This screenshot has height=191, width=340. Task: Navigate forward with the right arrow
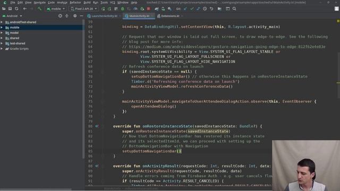[x=31, y=9]
